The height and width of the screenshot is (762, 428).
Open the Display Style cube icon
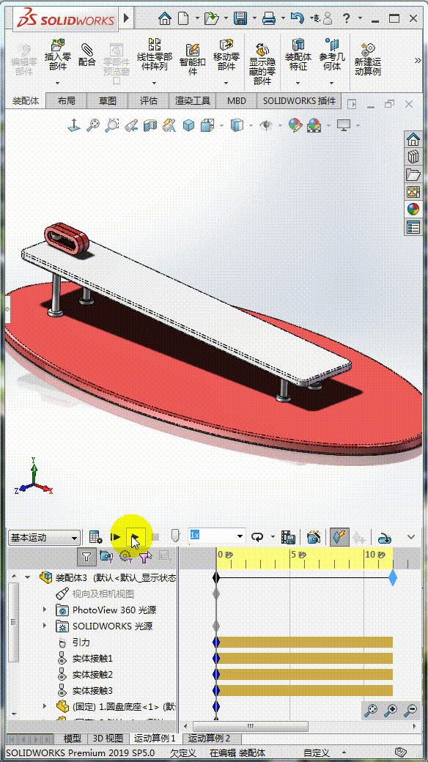tap(237, 125)
